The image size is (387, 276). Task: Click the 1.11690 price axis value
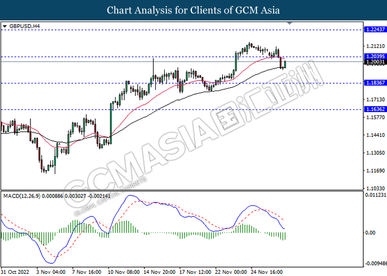pyautogui.click(x=375, y=171)
